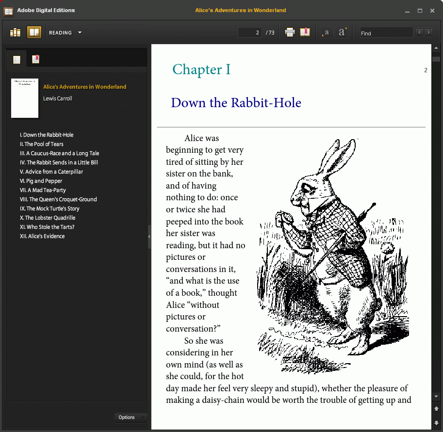Viewport: 443px width, 432px height.
Task: Go to X. The Lobster Quadrille
Action: tap(48, 218)
